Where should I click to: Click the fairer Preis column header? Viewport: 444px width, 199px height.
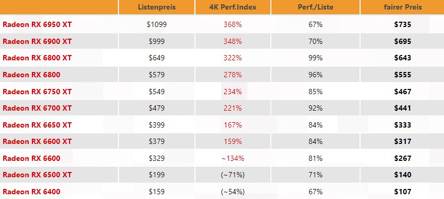click(403, 7)
